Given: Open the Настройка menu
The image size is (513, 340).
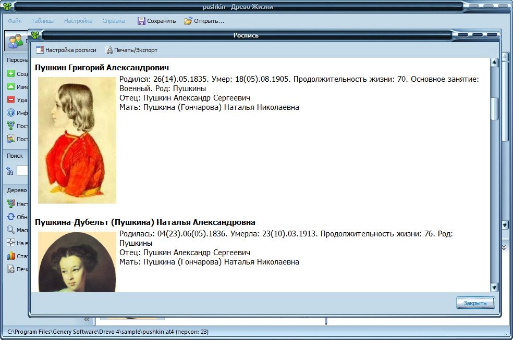Looking at the screenshot, I should click(x=78, y=21).
